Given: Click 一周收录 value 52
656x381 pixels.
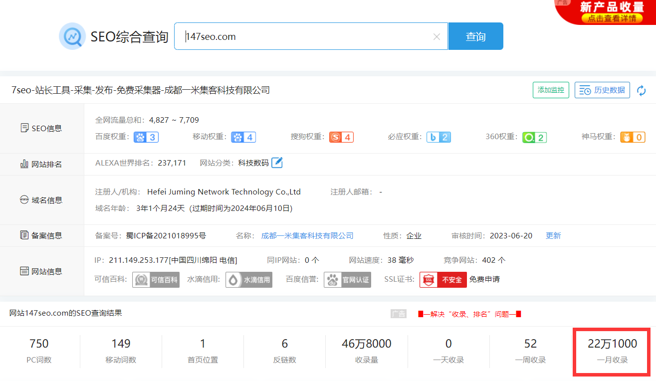Looking at the screenshot, I should coord(530,344).
